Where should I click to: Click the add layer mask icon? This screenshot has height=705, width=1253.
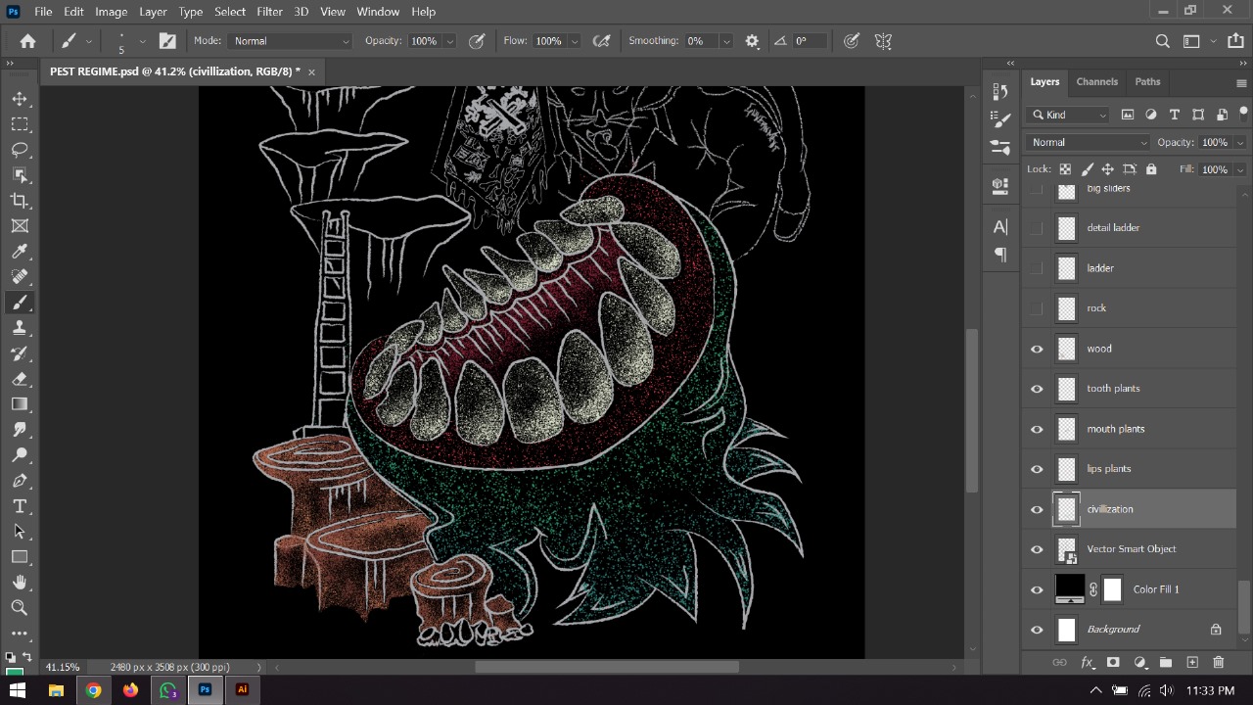tap(1113, 663)
